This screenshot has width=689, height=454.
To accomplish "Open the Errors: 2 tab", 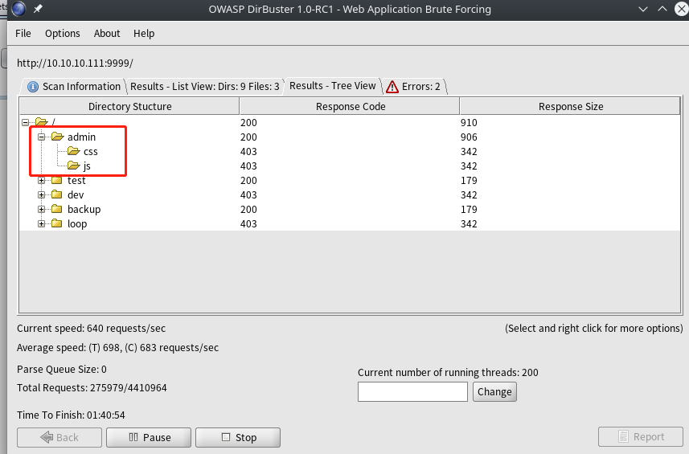I will point(414,86).
